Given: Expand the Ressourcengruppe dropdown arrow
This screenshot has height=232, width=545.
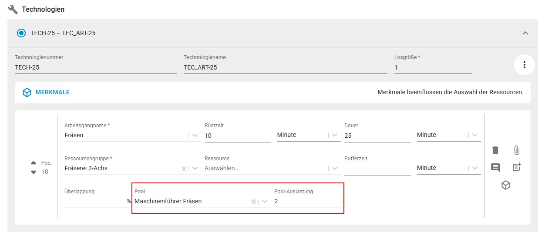Looking at the screenshot, I should [195, 168].
